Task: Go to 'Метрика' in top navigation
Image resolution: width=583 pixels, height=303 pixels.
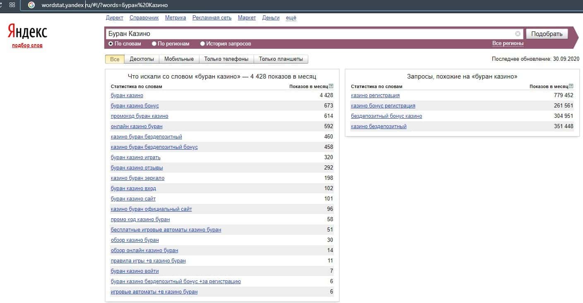Action: coord(175,18)
